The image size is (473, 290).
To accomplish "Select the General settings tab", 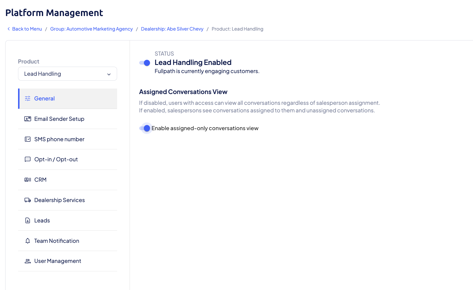I will (x=68, y=98).
